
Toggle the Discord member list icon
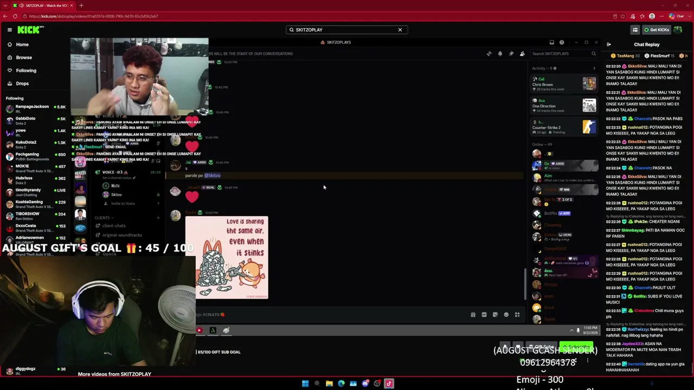[522, 54]
